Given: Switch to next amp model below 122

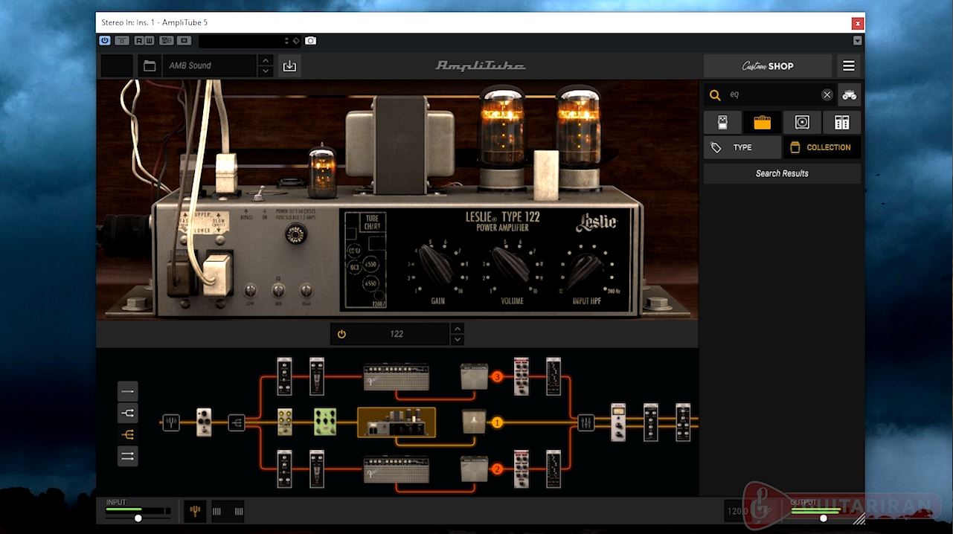Looking at the screenshot, I should 458,340.
